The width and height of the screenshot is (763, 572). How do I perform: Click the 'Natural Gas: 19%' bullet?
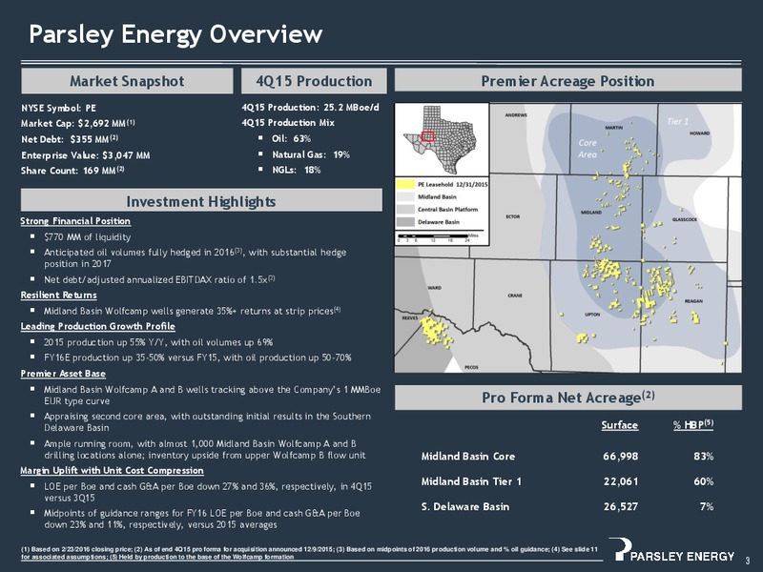tap(311, 154)
